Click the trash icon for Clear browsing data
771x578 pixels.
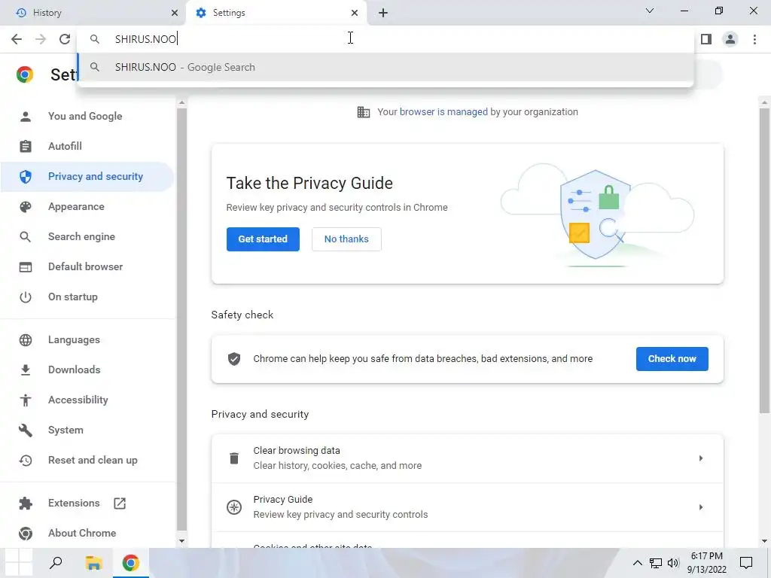[234, 458]
